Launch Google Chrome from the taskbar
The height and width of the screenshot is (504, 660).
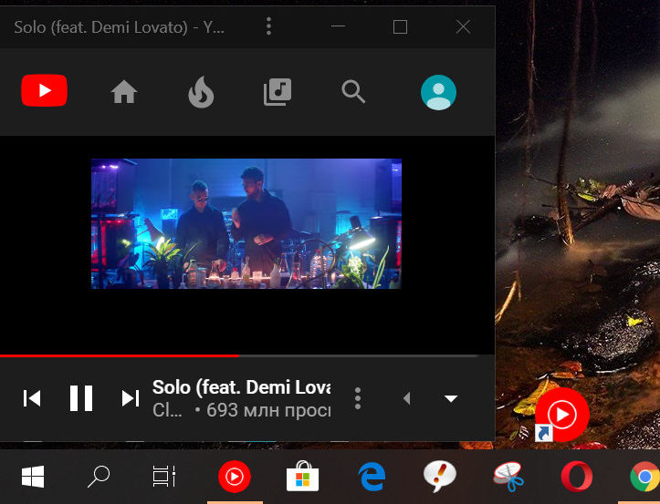coord(644,477)
